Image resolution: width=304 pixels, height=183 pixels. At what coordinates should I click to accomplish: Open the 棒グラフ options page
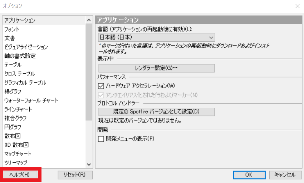coord(44,91)
